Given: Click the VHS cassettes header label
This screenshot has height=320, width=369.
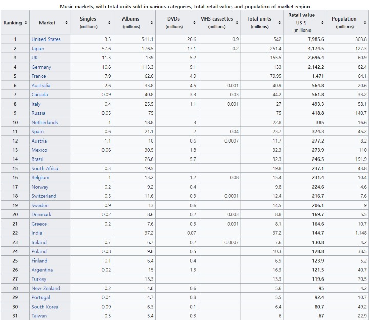Looking at the screenshot, I should [217, 23].
